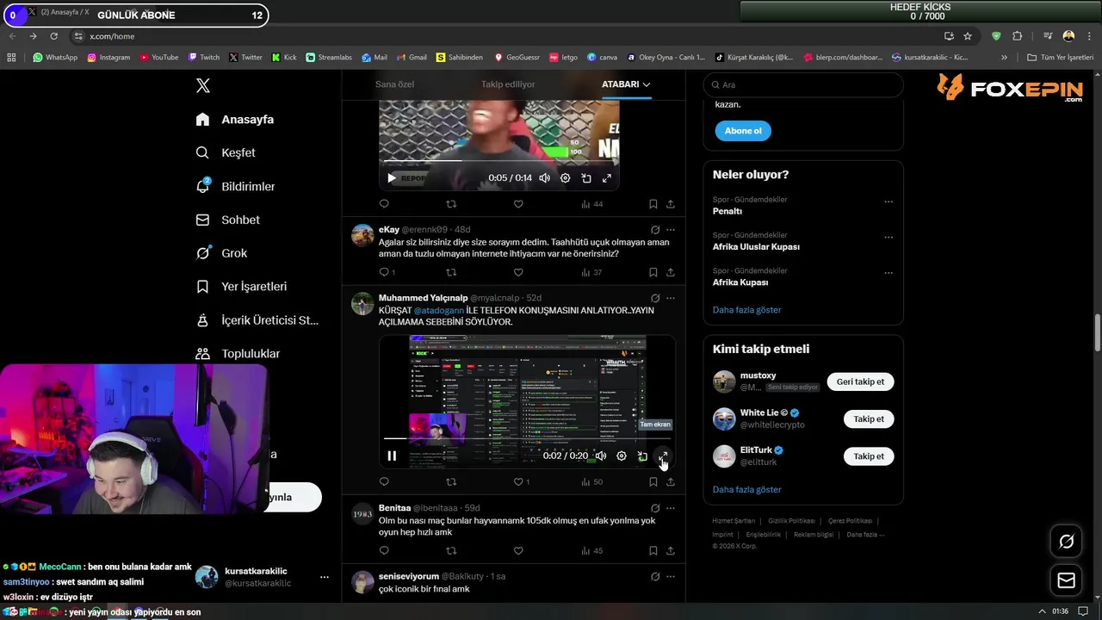Open Anasayfa in the sidebar
This screenshot has width=1102, height=620.
pos(234,119)
